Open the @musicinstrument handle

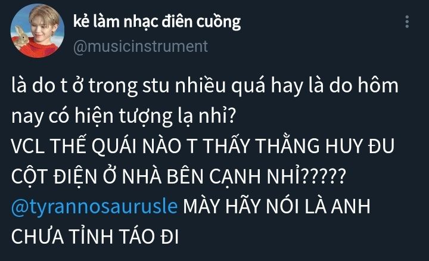point(141,46)
